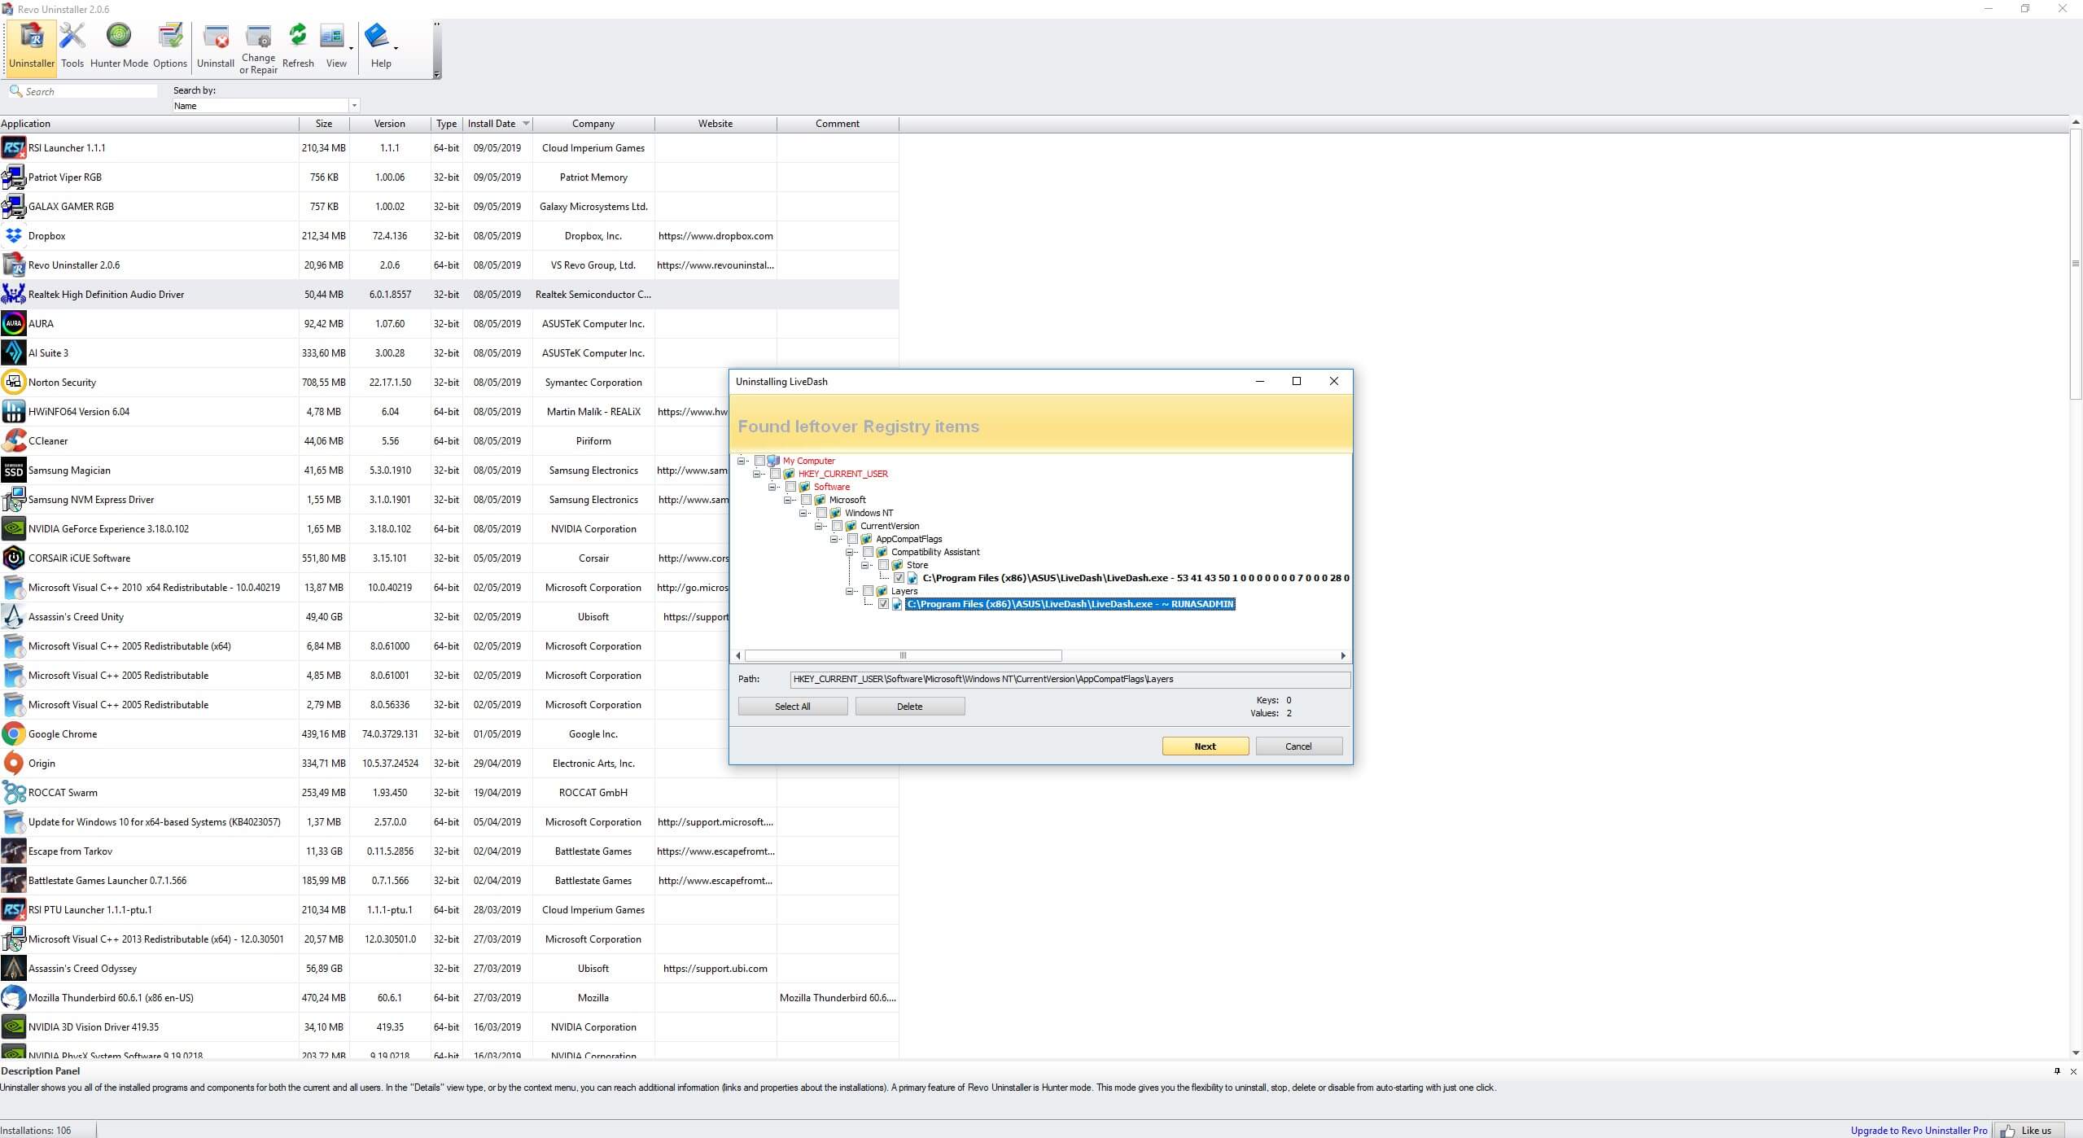
Task: Check the AppCompatFlags key checkbox
Action: pos(852,539)
